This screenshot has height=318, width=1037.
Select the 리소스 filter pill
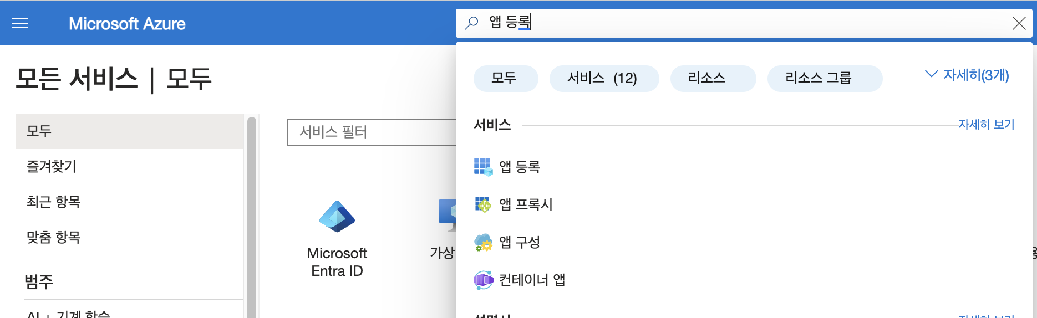click(713, 78)
